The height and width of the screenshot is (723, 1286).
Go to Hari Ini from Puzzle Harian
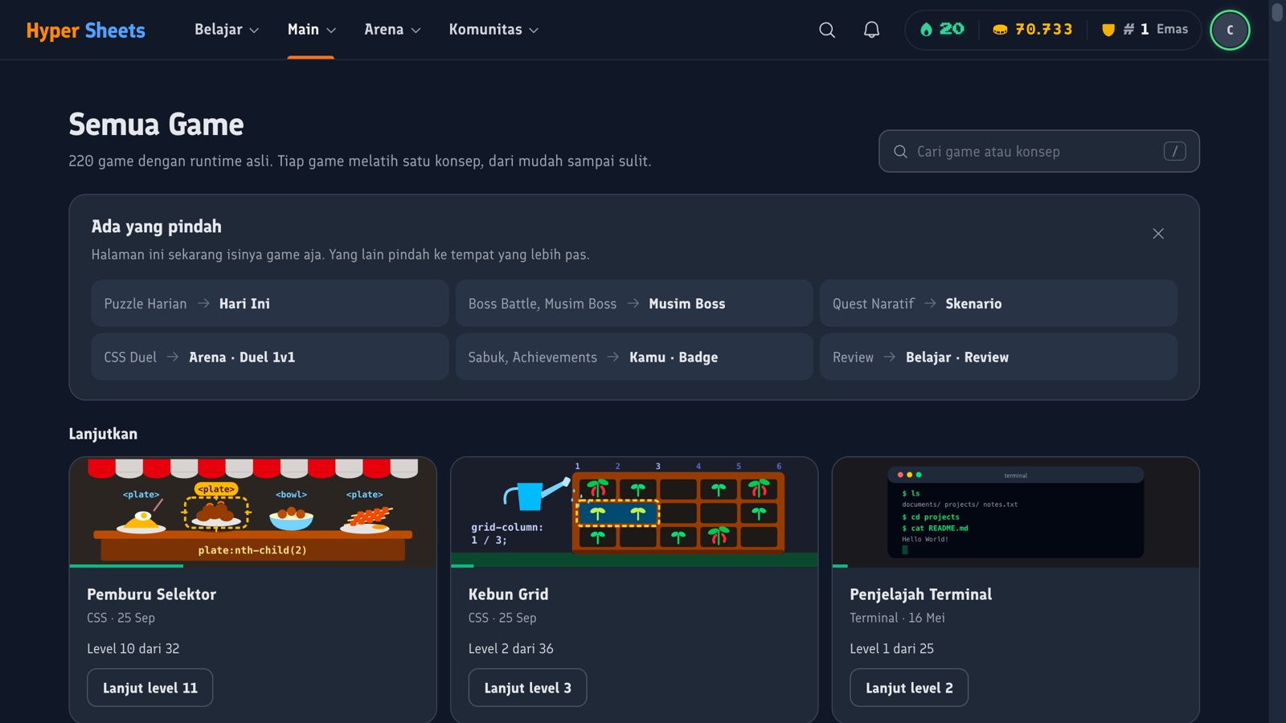click(x=270, y=303)
